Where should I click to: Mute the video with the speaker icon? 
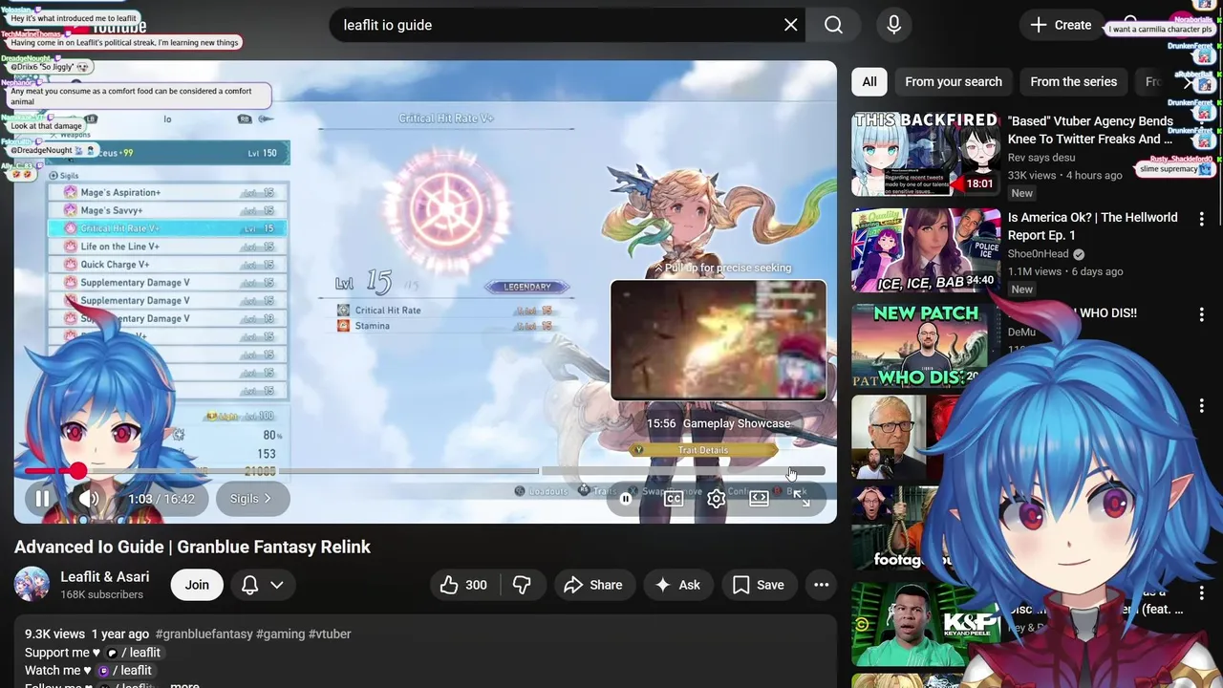(89, 499)
